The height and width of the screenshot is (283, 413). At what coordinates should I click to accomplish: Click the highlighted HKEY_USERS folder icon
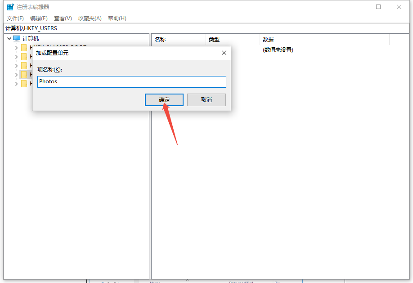[x=24, y=75]
